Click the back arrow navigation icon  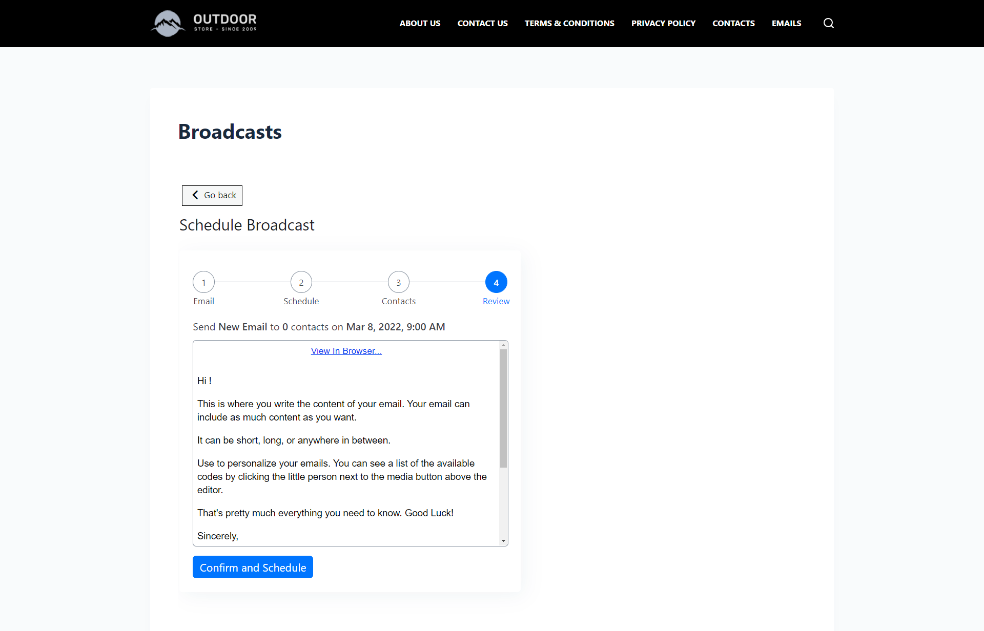(193, 195)
